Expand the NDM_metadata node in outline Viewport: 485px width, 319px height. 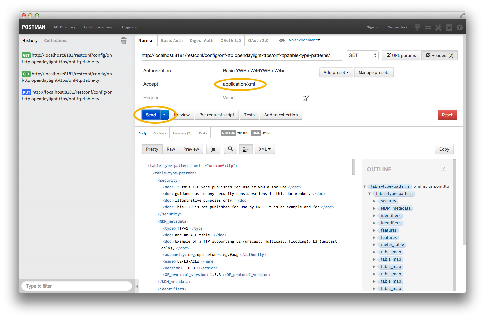point(374,208)
